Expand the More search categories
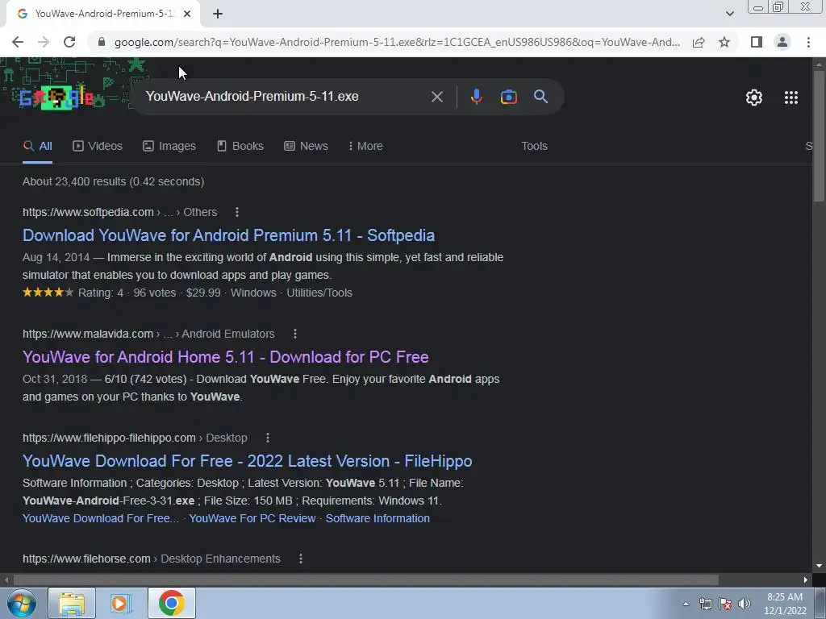Image resolution: width=826 pixels, height=619 pixels. [x=365, y=147]
